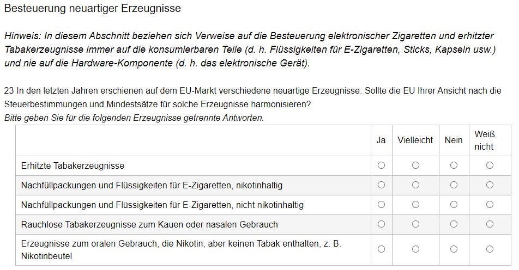
Task: Select 'Ja' for Erhitzte Tabakerzeugnisse
Action: coord(381,165)
